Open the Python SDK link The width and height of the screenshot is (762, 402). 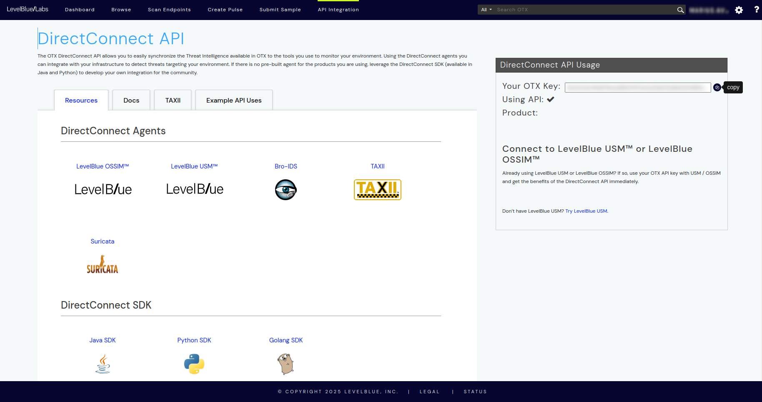(x=194, y=340)
